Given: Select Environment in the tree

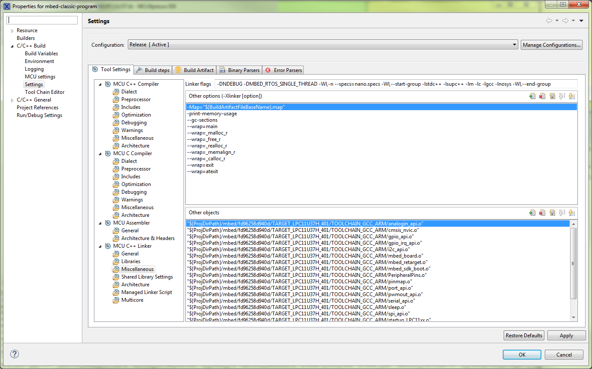Looking at the screenshot, I should click(x=39, y=61).
